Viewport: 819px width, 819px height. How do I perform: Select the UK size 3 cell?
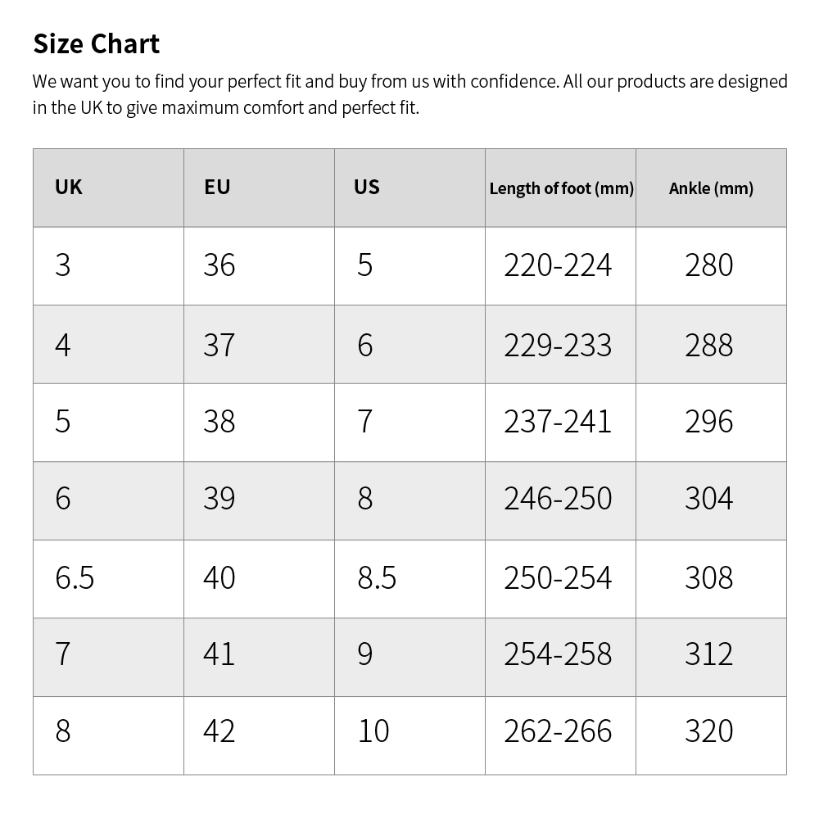point(63,265)
